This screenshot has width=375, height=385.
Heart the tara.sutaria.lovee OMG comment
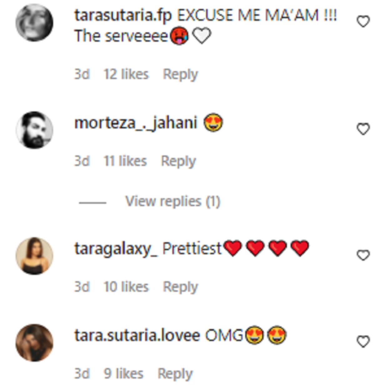coord(363,342)
